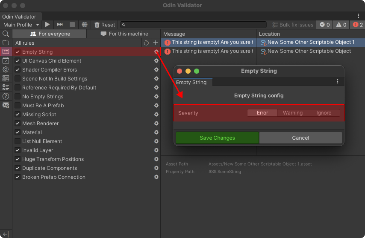Open UI Canvas Child Element gear settings

pyautogui.click(x=156, y=61)
